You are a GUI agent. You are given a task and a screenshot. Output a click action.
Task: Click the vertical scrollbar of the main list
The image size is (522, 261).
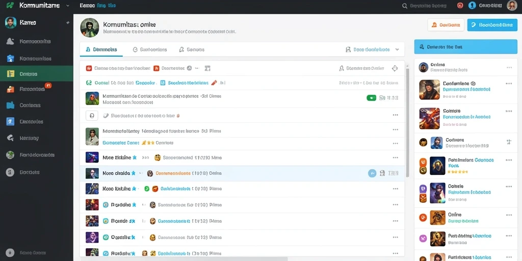click(407, 121)
